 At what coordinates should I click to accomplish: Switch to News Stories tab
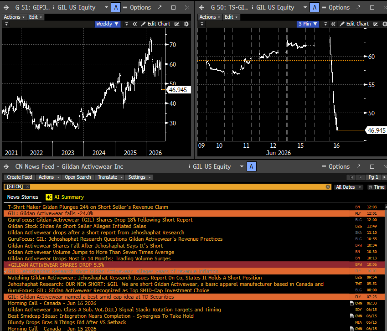22,197
